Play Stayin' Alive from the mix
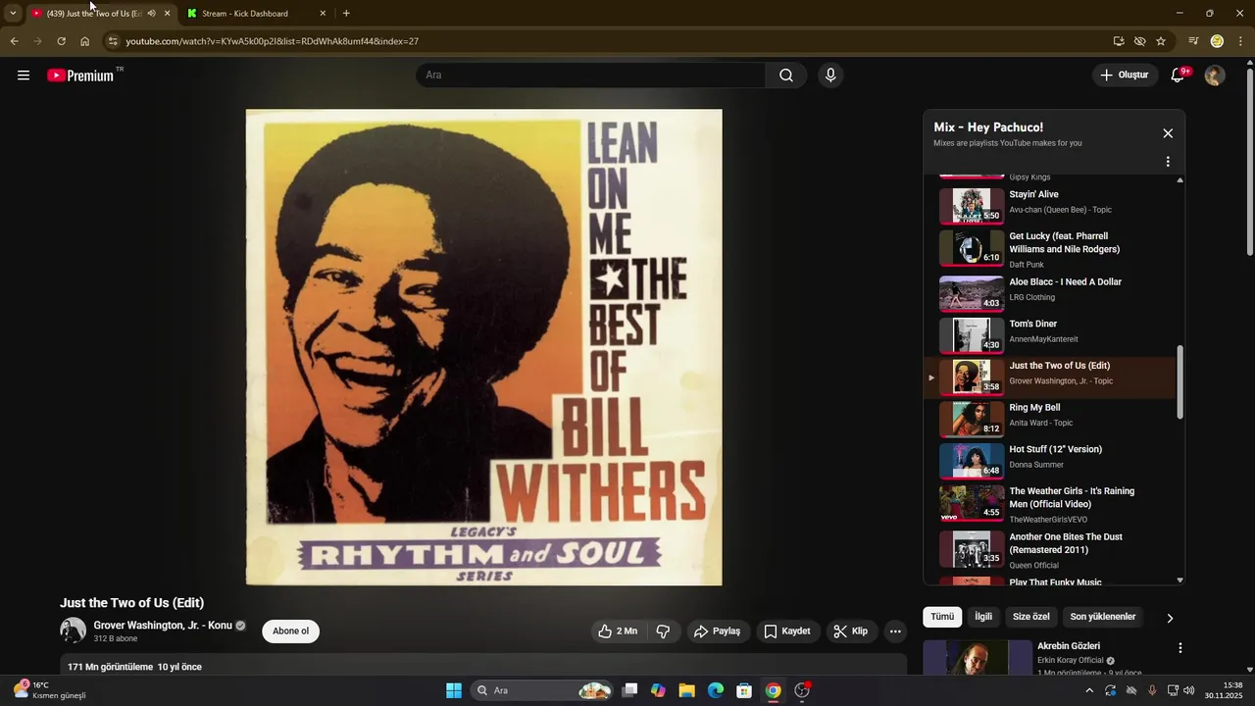Viewport: 1255px width, 706px height. coord(1051,206)
